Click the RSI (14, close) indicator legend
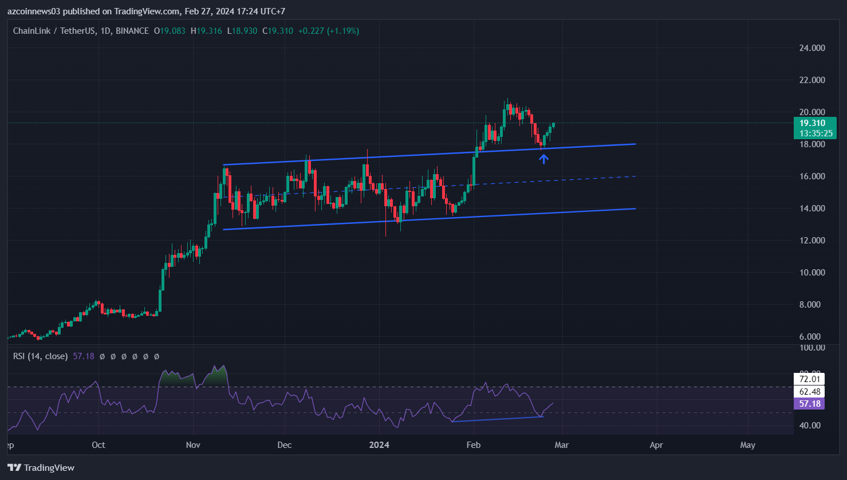The image size is (847, 480). click(41, 356)
